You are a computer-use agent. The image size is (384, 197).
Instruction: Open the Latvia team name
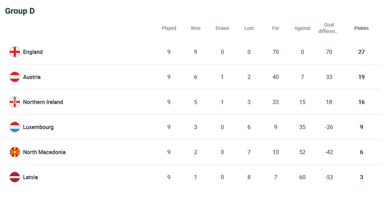pos(30,177)
